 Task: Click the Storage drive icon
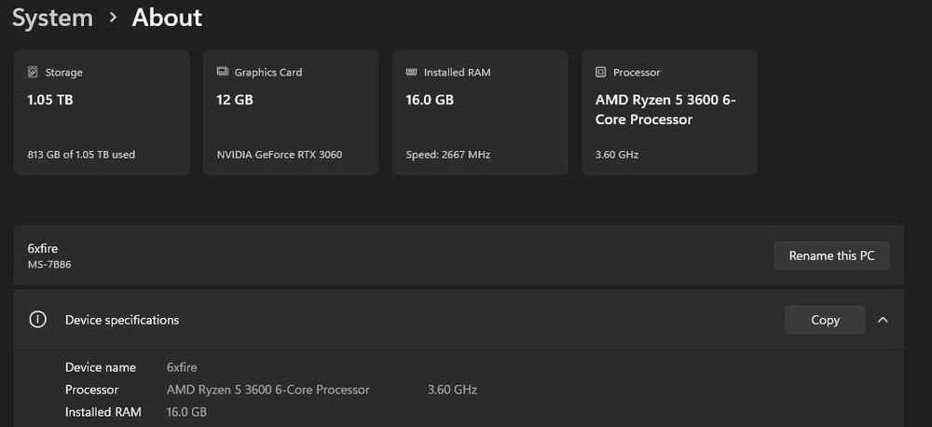33,72
